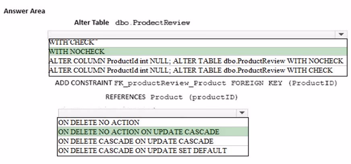Choose the highlighted WITH NOCHECK option

point(198,51)
